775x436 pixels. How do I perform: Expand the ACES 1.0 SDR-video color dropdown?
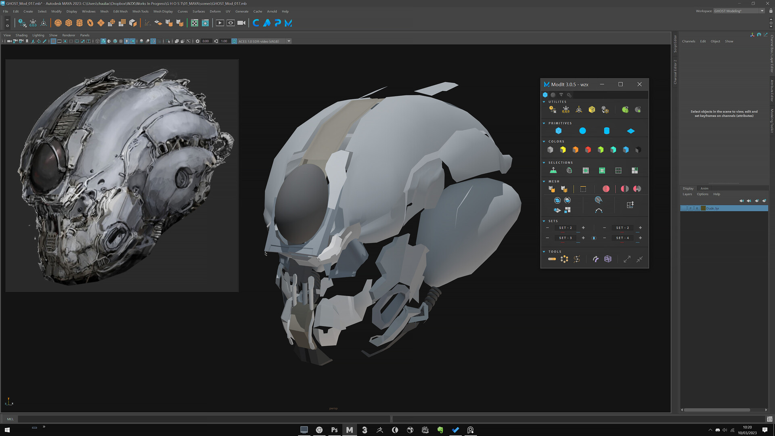[x=289, y=41]
